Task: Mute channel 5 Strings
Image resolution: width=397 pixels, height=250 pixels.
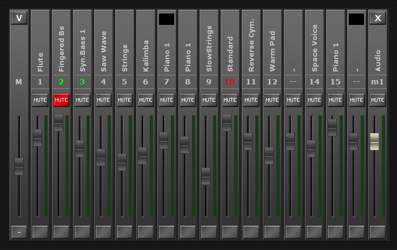Action: 124,100
